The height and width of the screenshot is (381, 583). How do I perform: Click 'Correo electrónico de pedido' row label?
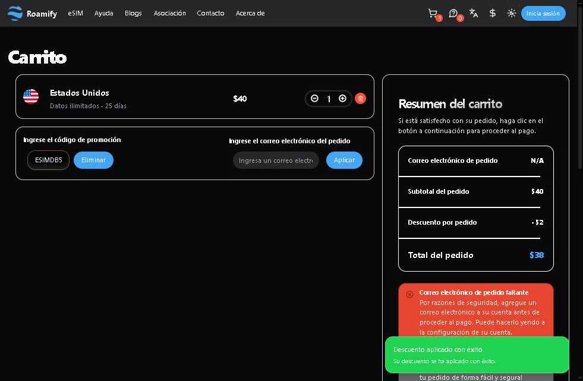[452, 160]
